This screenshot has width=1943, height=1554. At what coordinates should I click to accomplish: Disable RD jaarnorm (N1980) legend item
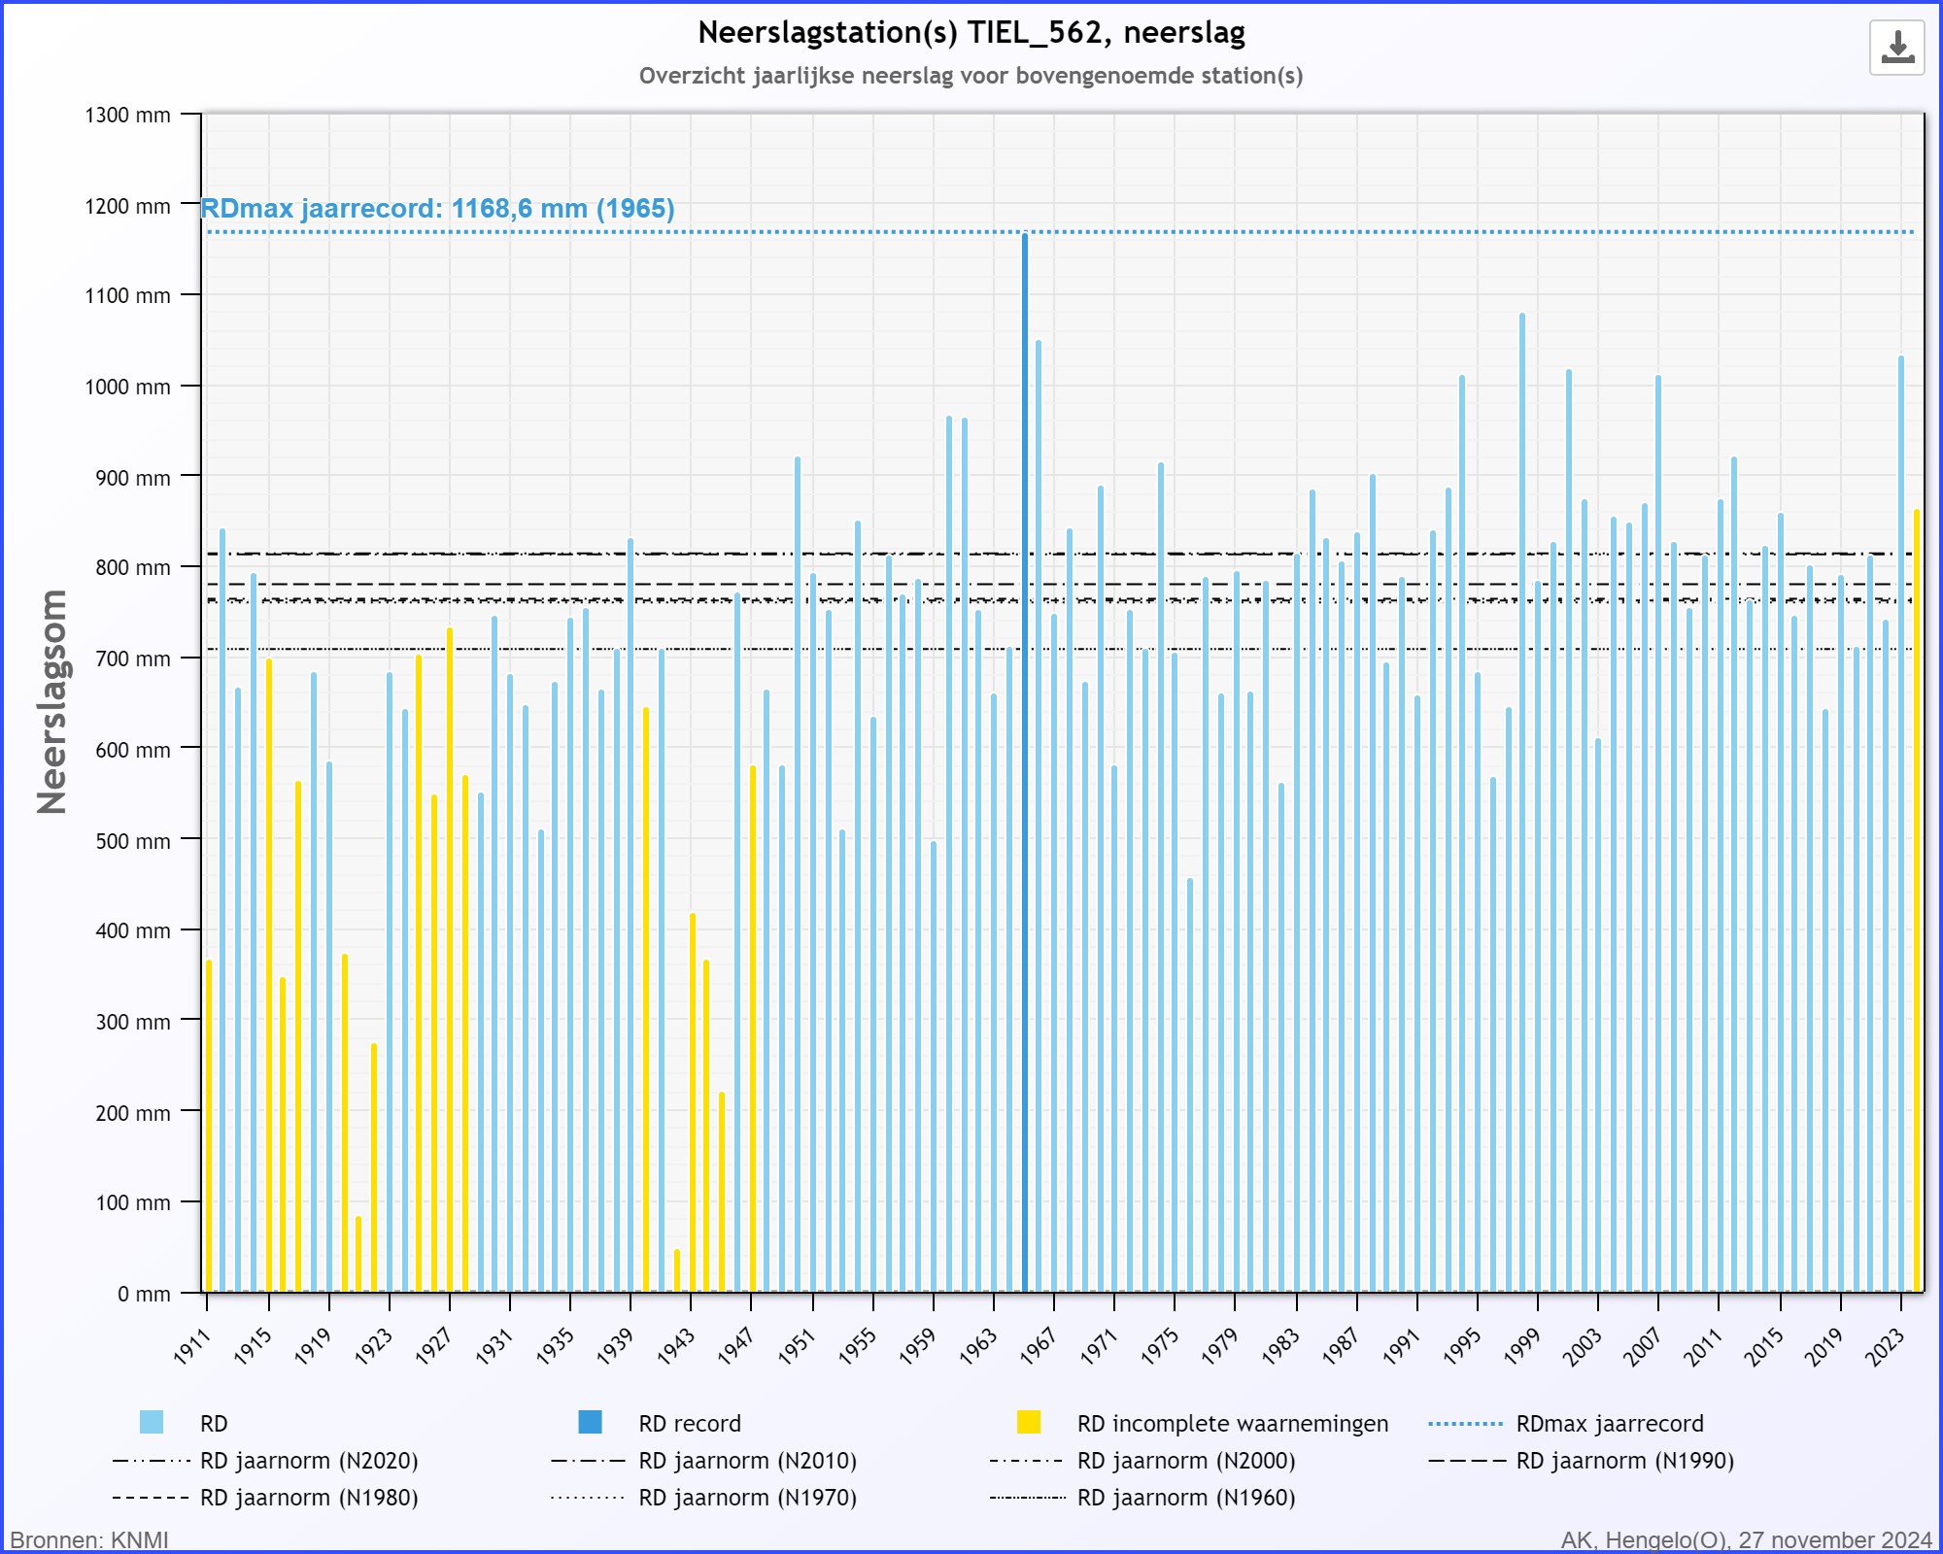tap(308, 1498)
